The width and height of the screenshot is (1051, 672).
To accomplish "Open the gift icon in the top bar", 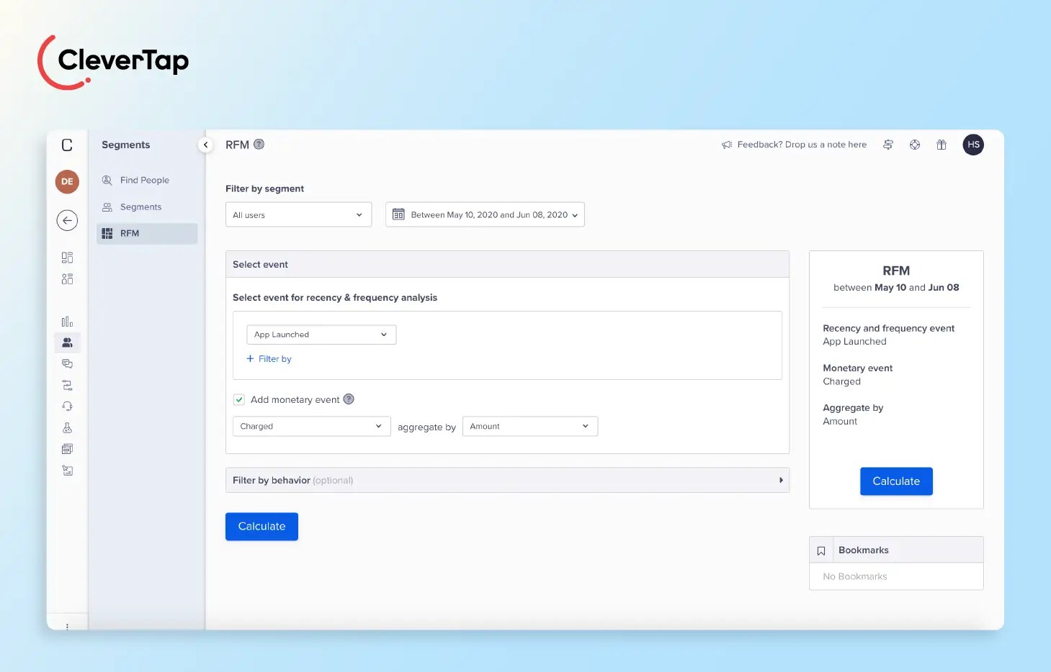I will (941, 145).
